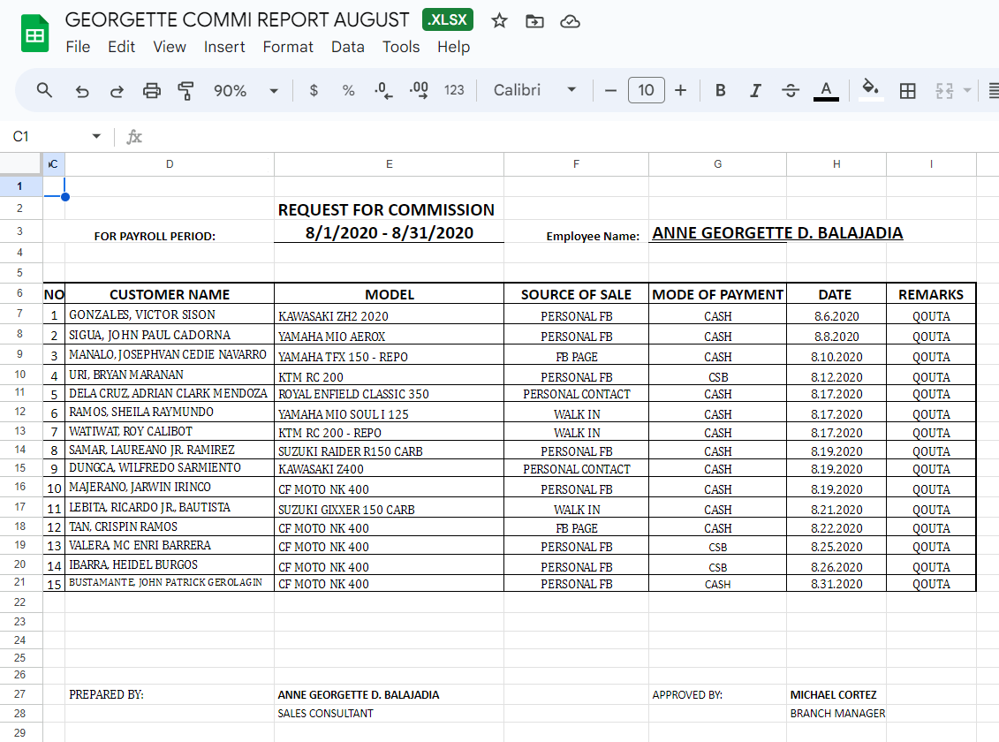The width and height of the screenshot is (999, 742).
Task: Expand hidden columns arrow on column C
Action: (x=50, y=164)
